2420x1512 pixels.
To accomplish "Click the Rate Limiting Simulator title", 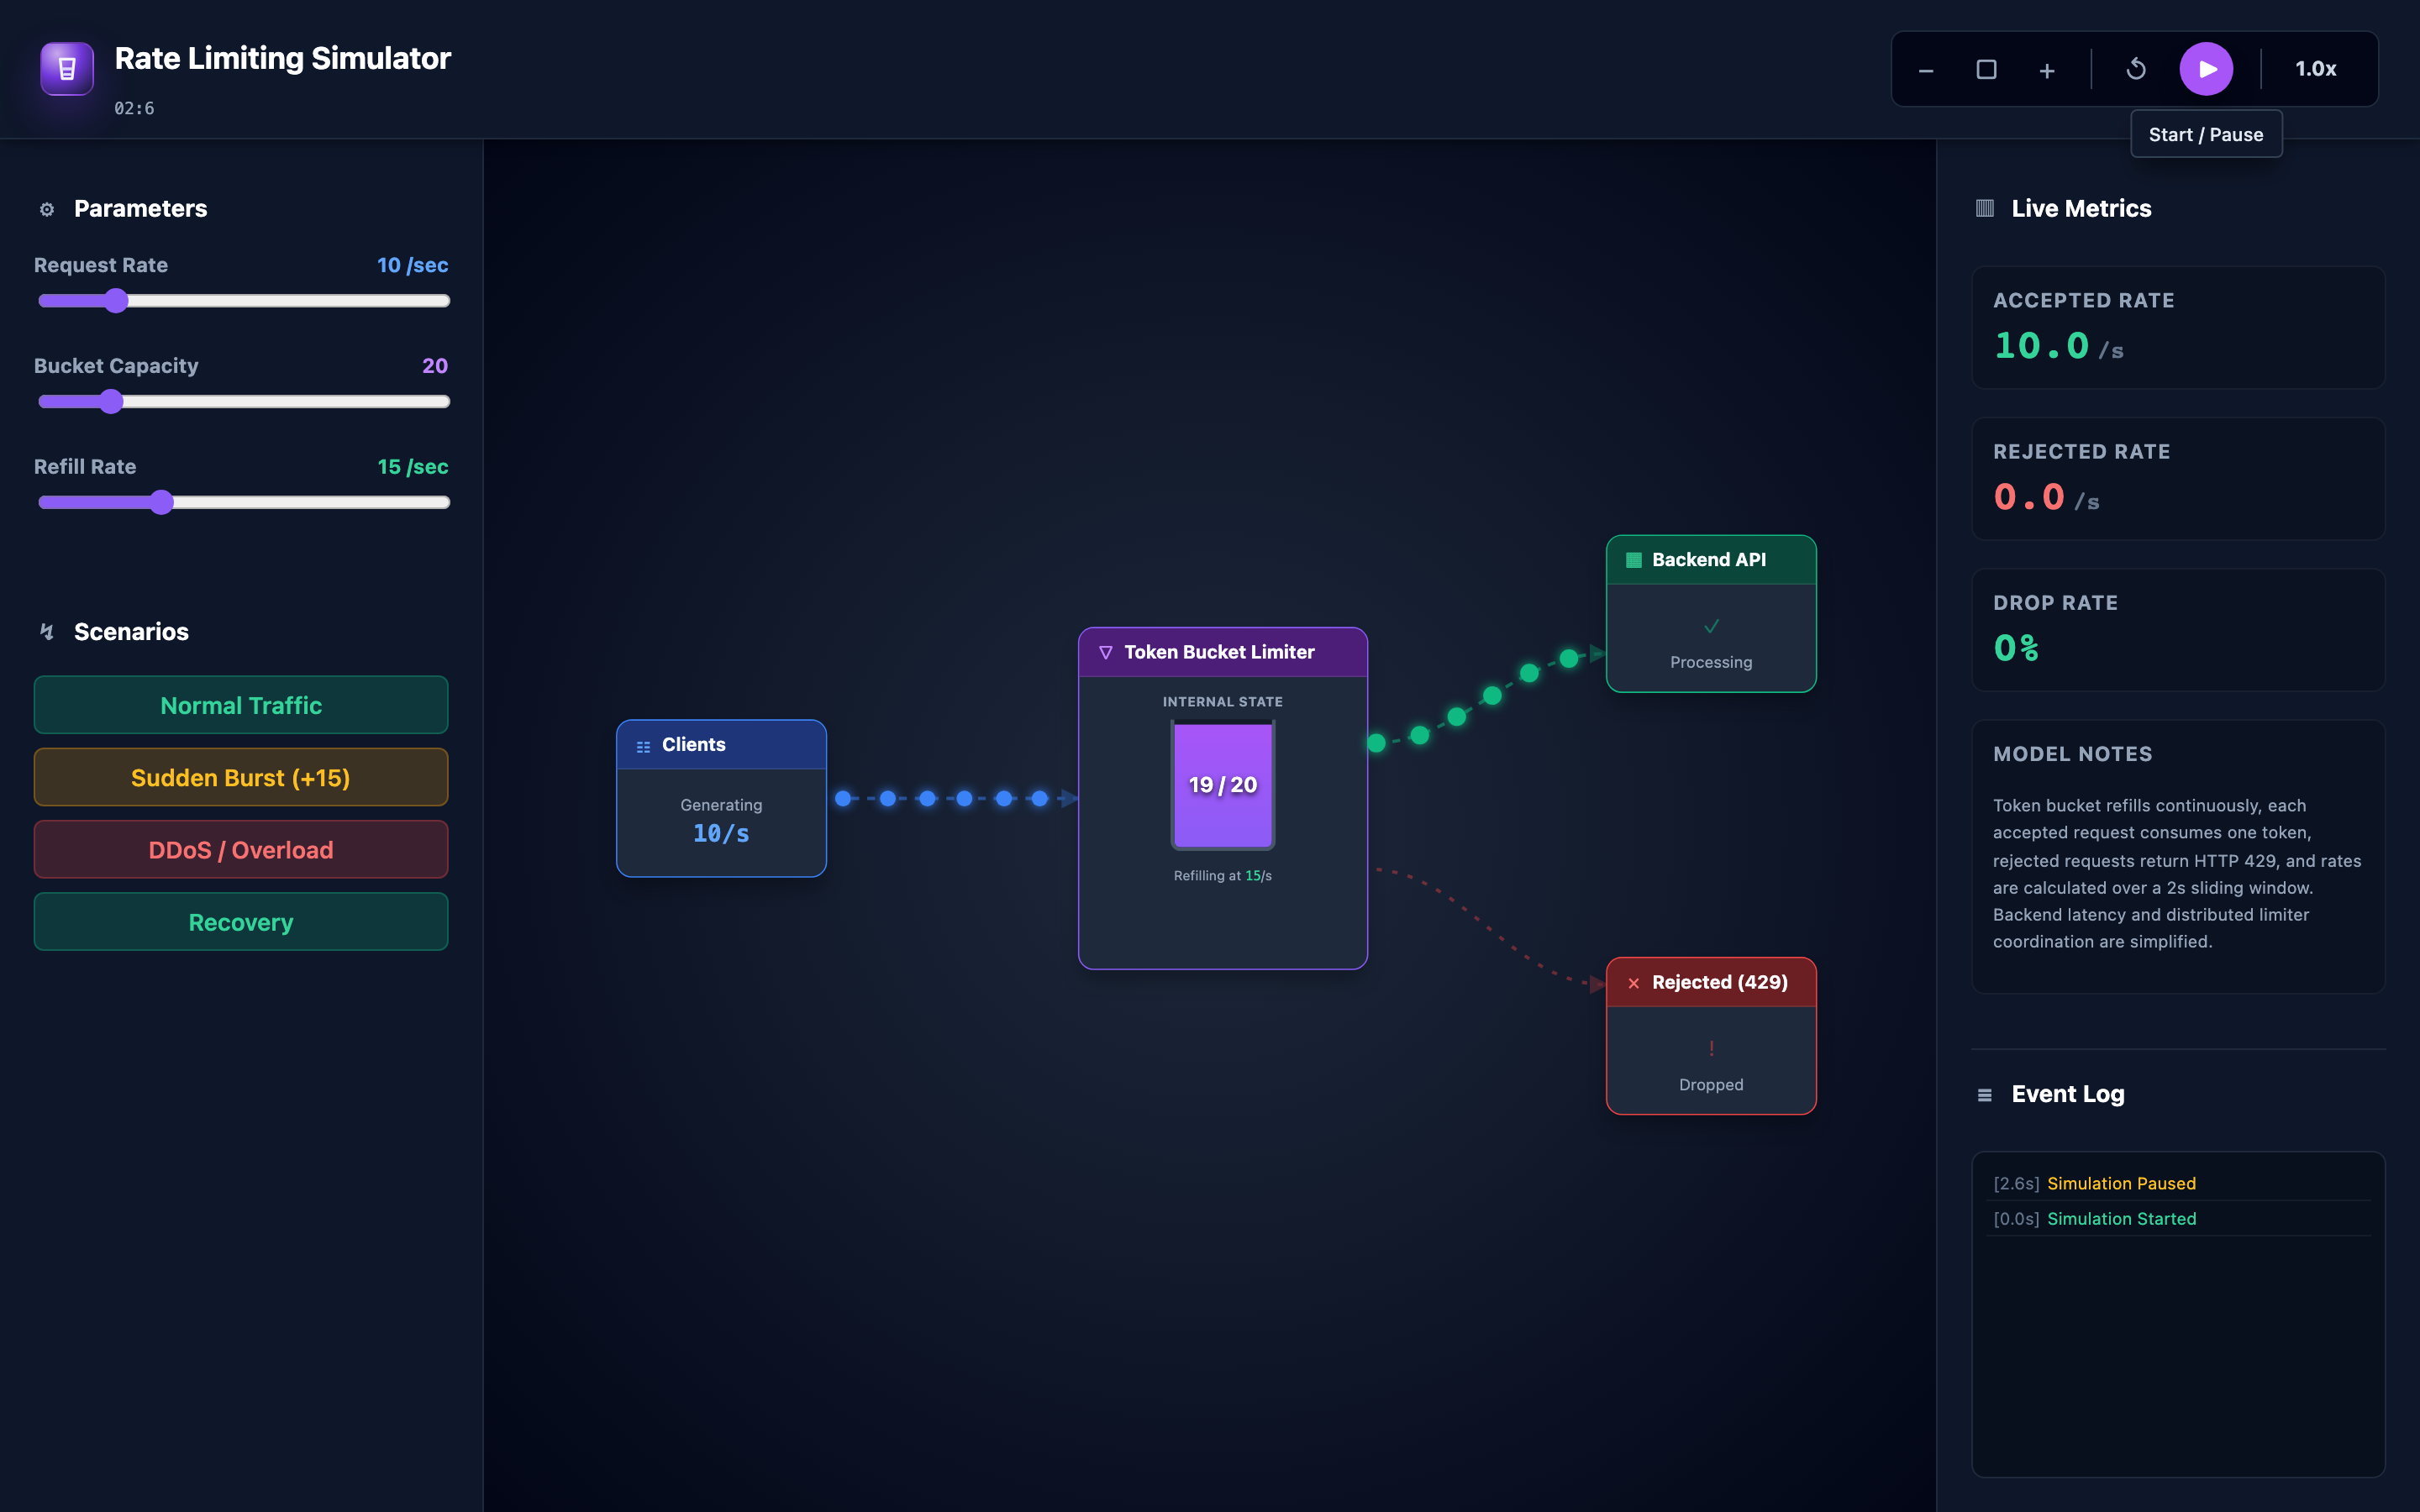I will pyautogui.click(x=283, y=58).
